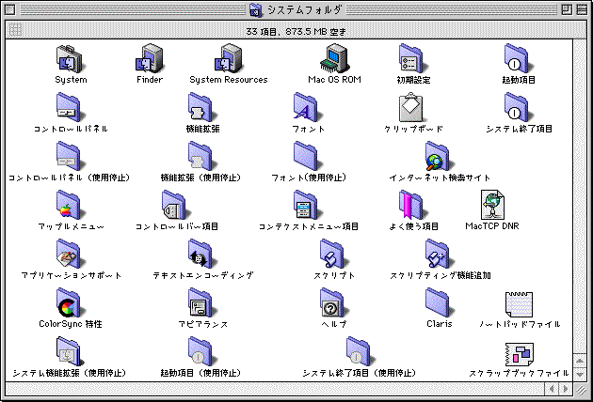The height and width of the screenshot is (402, 593).
Task: Click the window close box
Action: click(x=10, y=9)
